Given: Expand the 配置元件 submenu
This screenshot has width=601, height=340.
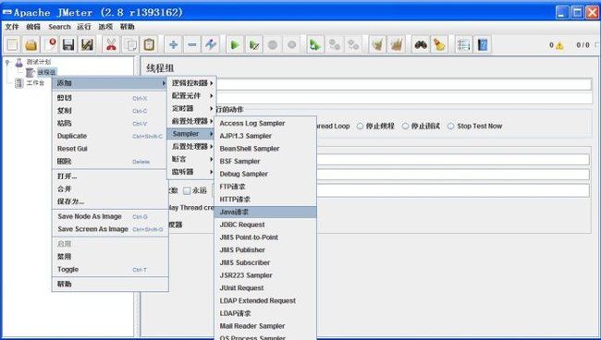Looking at the screenshot, I should (x=191, y=96).
